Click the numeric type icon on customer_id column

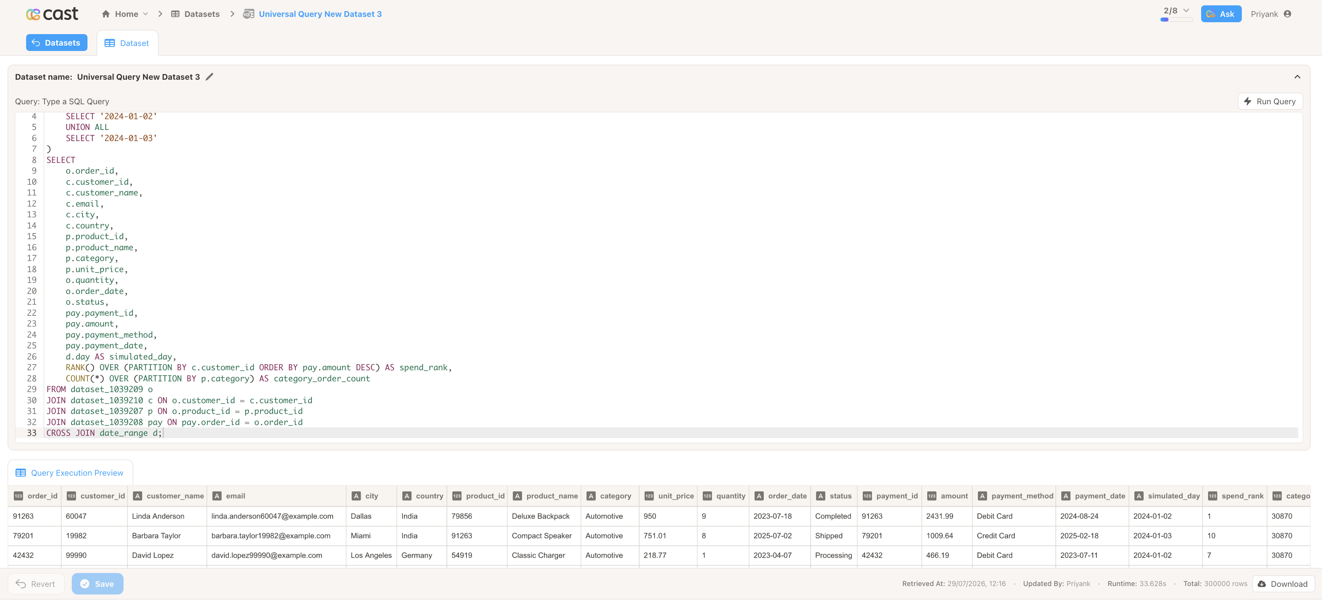coord(71,496)
